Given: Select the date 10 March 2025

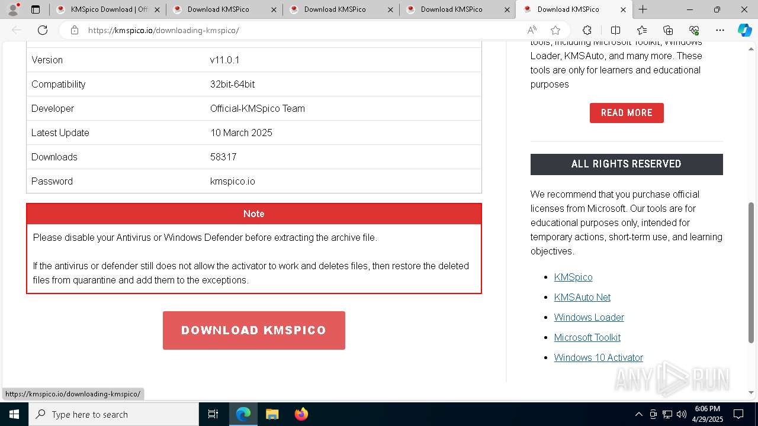Looking at the screenshot, I should [x=241, y=133].
